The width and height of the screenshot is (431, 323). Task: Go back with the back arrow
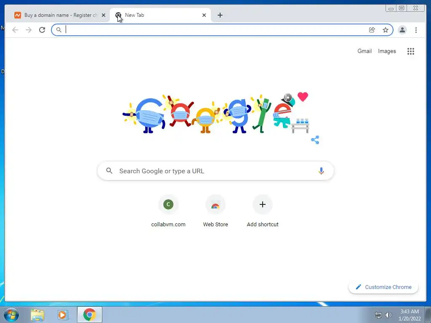click(x=15, y=30)
